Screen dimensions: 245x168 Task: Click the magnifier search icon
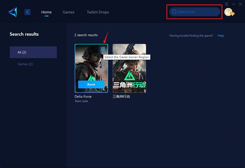coord(174,12)
